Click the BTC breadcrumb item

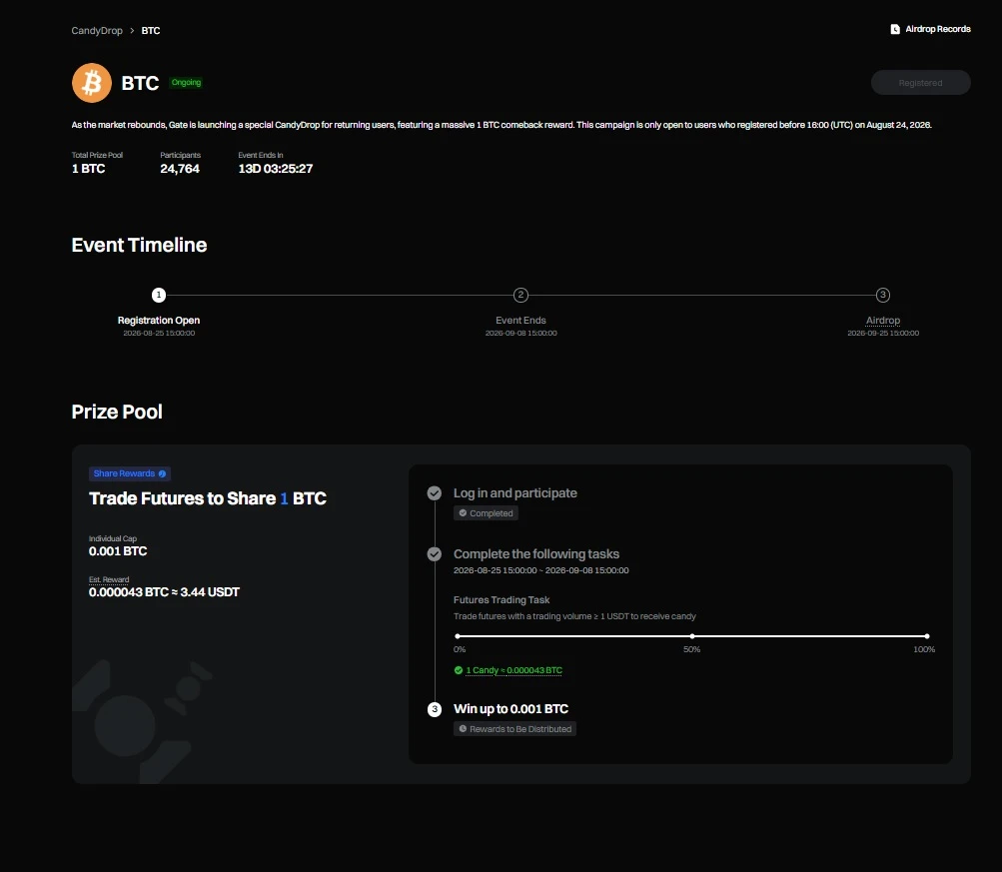(x=151, y=31)
